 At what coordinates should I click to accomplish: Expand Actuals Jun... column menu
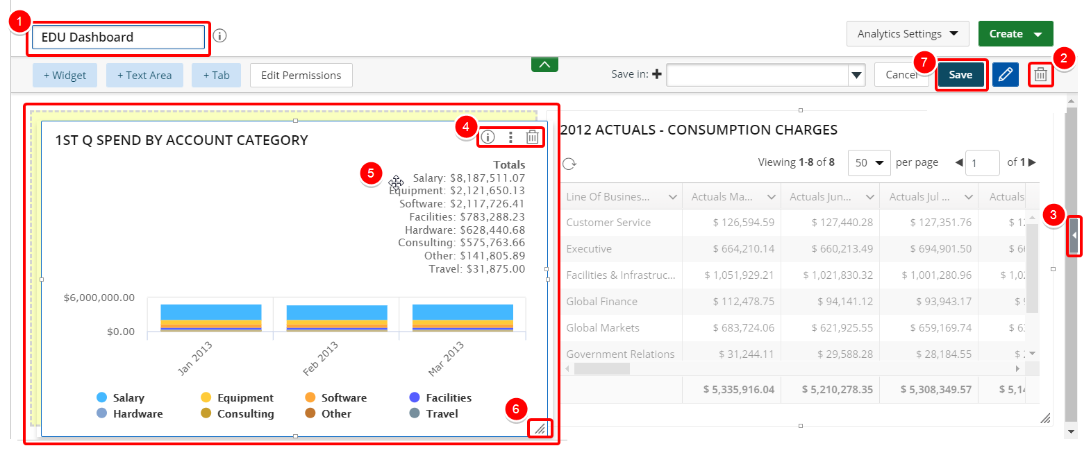(x=869, y=197)
